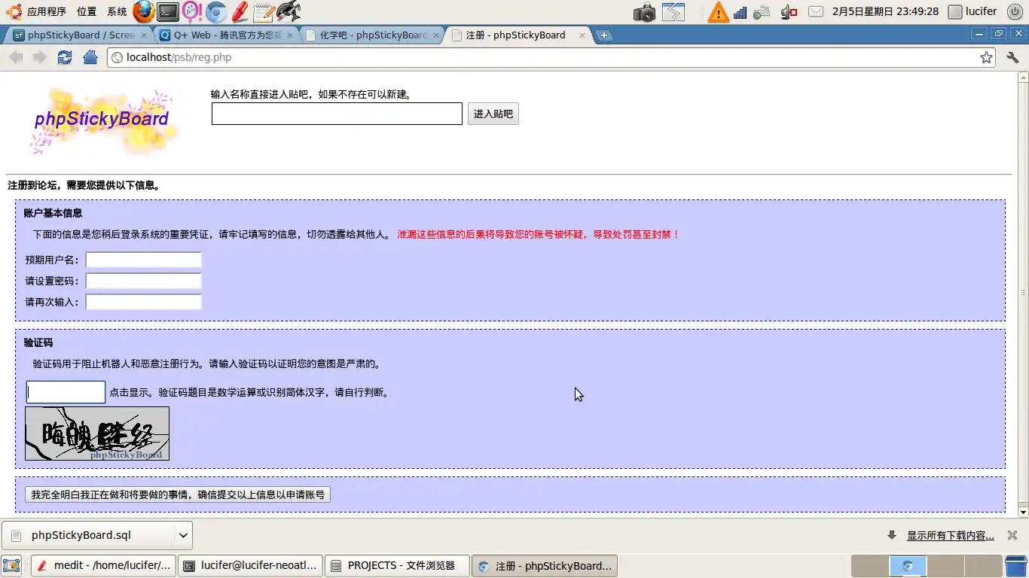Image resolution: width=1029 pixels, height=578 pixels.
Task: Click the 显示所有下载内容 link
Action: tap(951, 535)
